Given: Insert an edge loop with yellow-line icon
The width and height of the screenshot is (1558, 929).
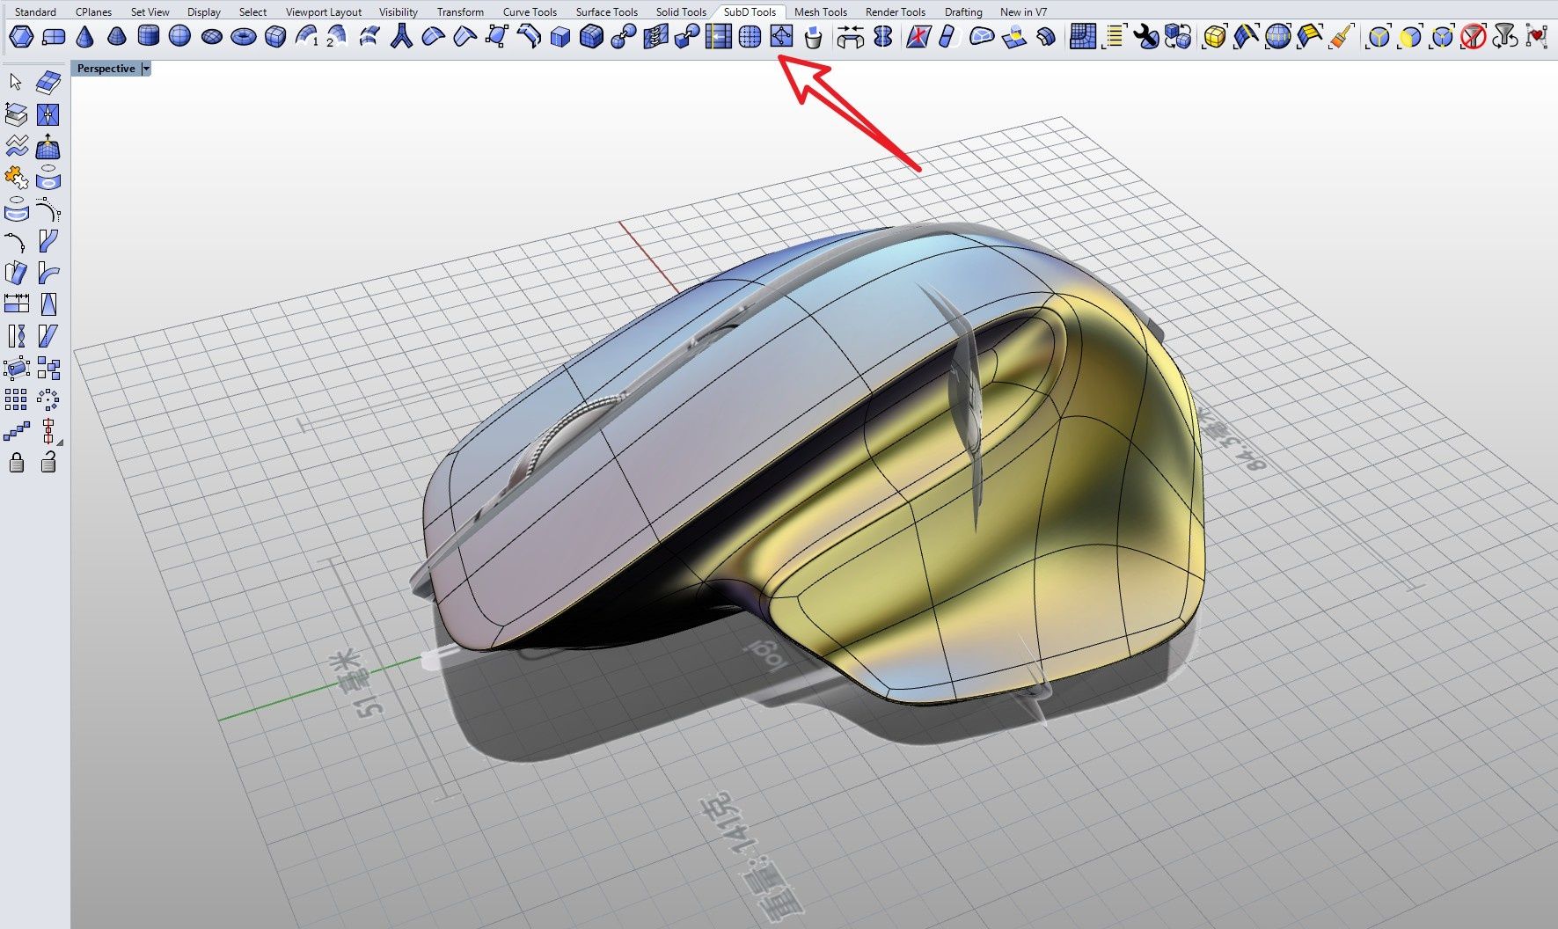Looking at the screenshot, I should 718,36.
